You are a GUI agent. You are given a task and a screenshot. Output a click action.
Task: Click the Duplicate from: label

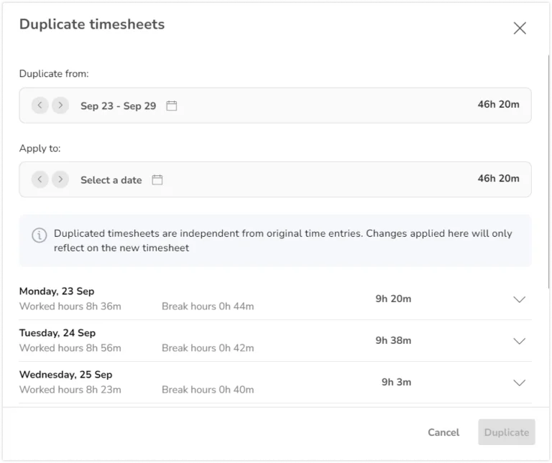pyautogui.click(x=54, y=74)
